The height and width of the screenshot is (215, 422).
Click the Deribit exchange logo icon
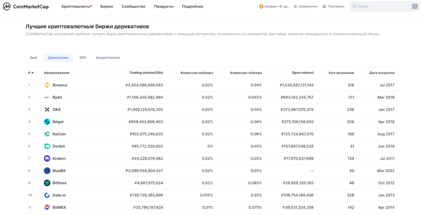(47, 146)
